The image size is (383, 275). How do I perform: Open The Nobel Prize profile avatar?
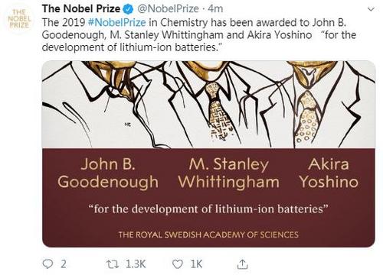click(19, 19)
